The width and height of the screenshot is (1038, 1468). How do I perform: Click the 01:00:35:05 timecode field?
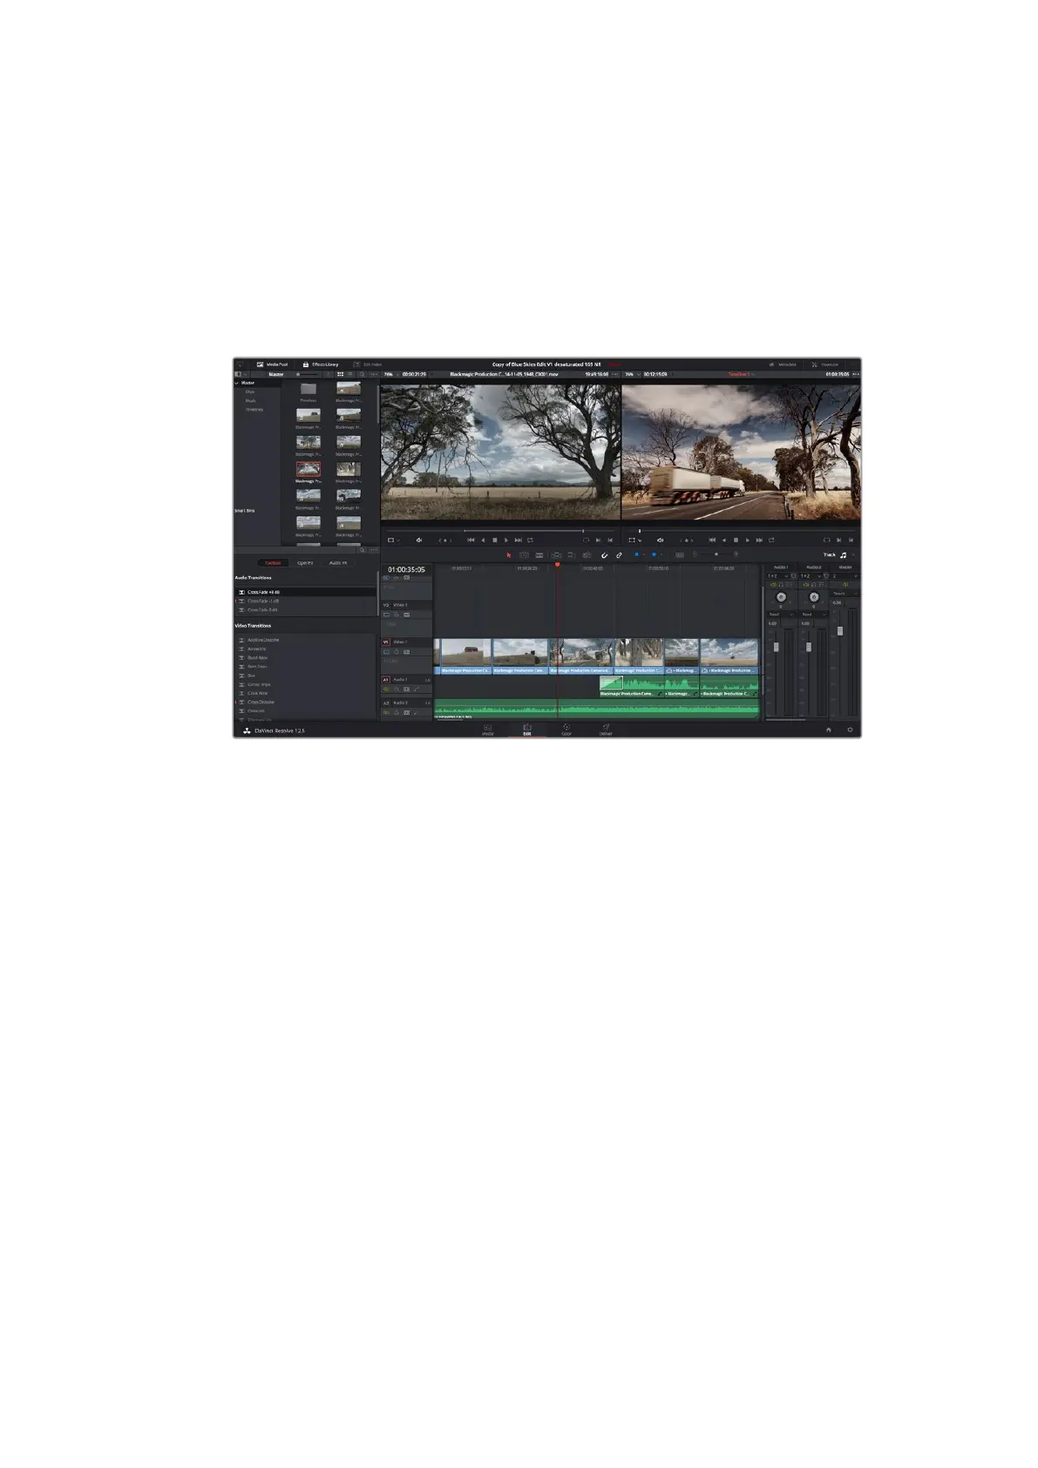point(406,569)
